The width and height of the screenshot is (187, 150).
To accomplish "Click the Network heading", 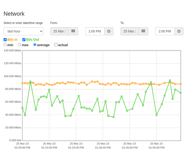I will pos(14,14).
